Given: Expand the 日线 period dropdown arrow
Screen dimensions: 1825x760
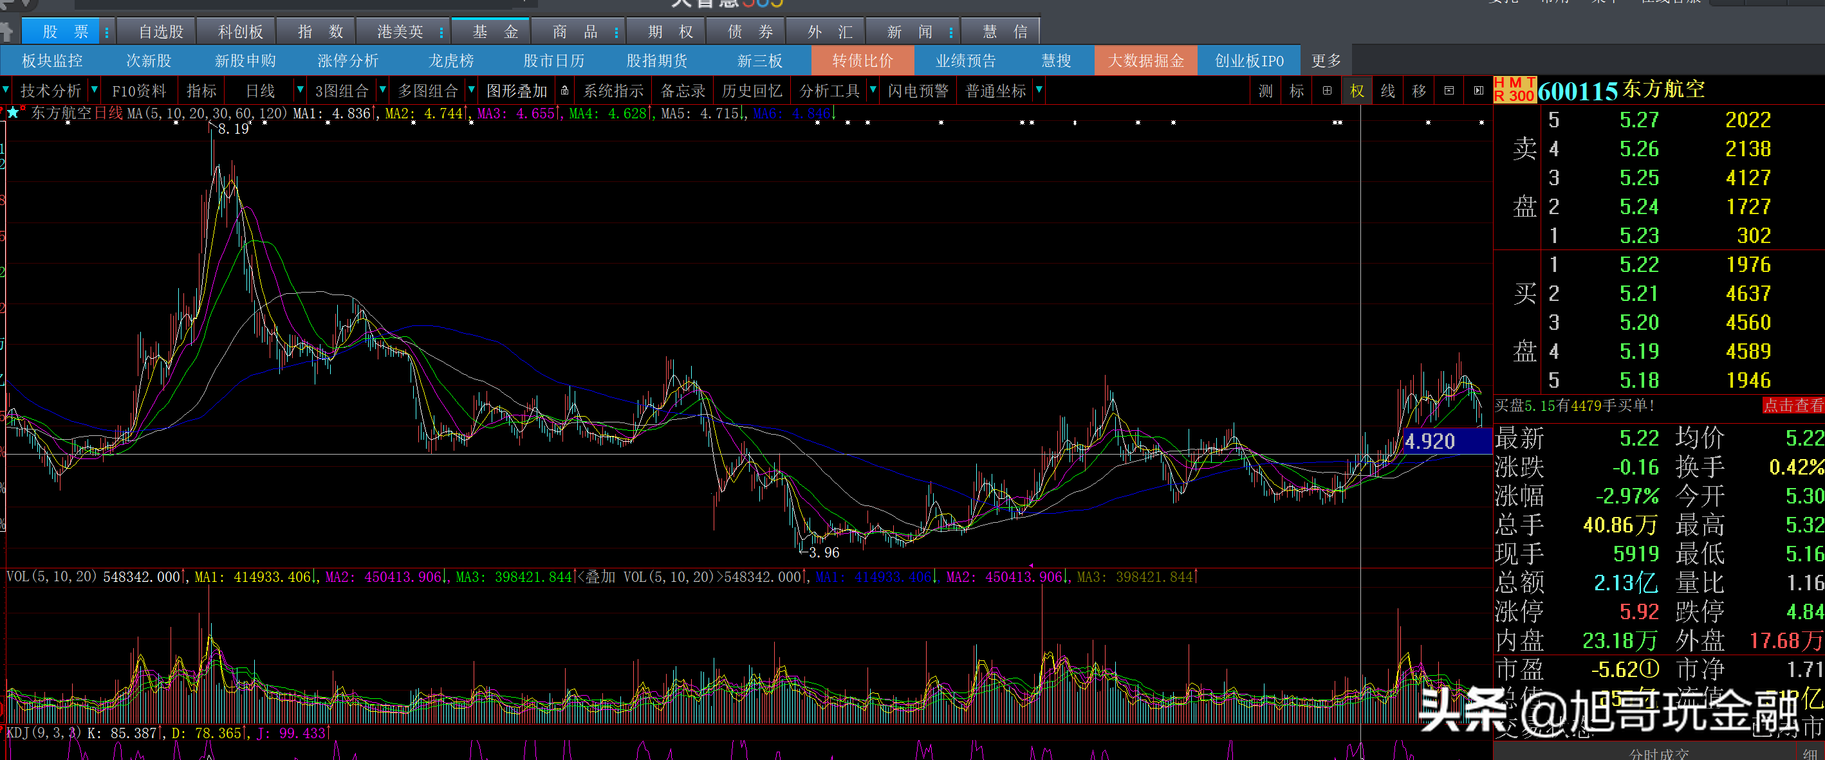Looking at the screenshot, I should coord(300,90).
